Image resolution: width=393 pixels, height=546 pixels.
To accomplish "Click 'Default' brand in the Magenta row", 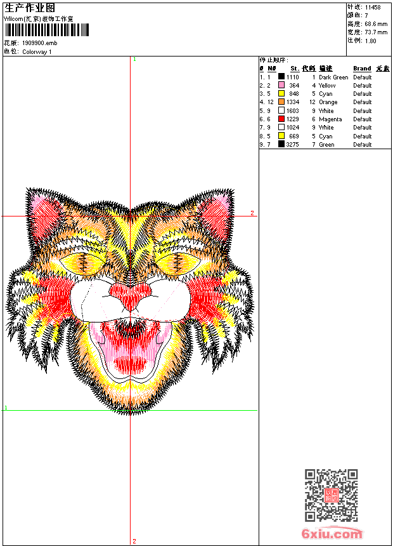I will tap(363, 119).
